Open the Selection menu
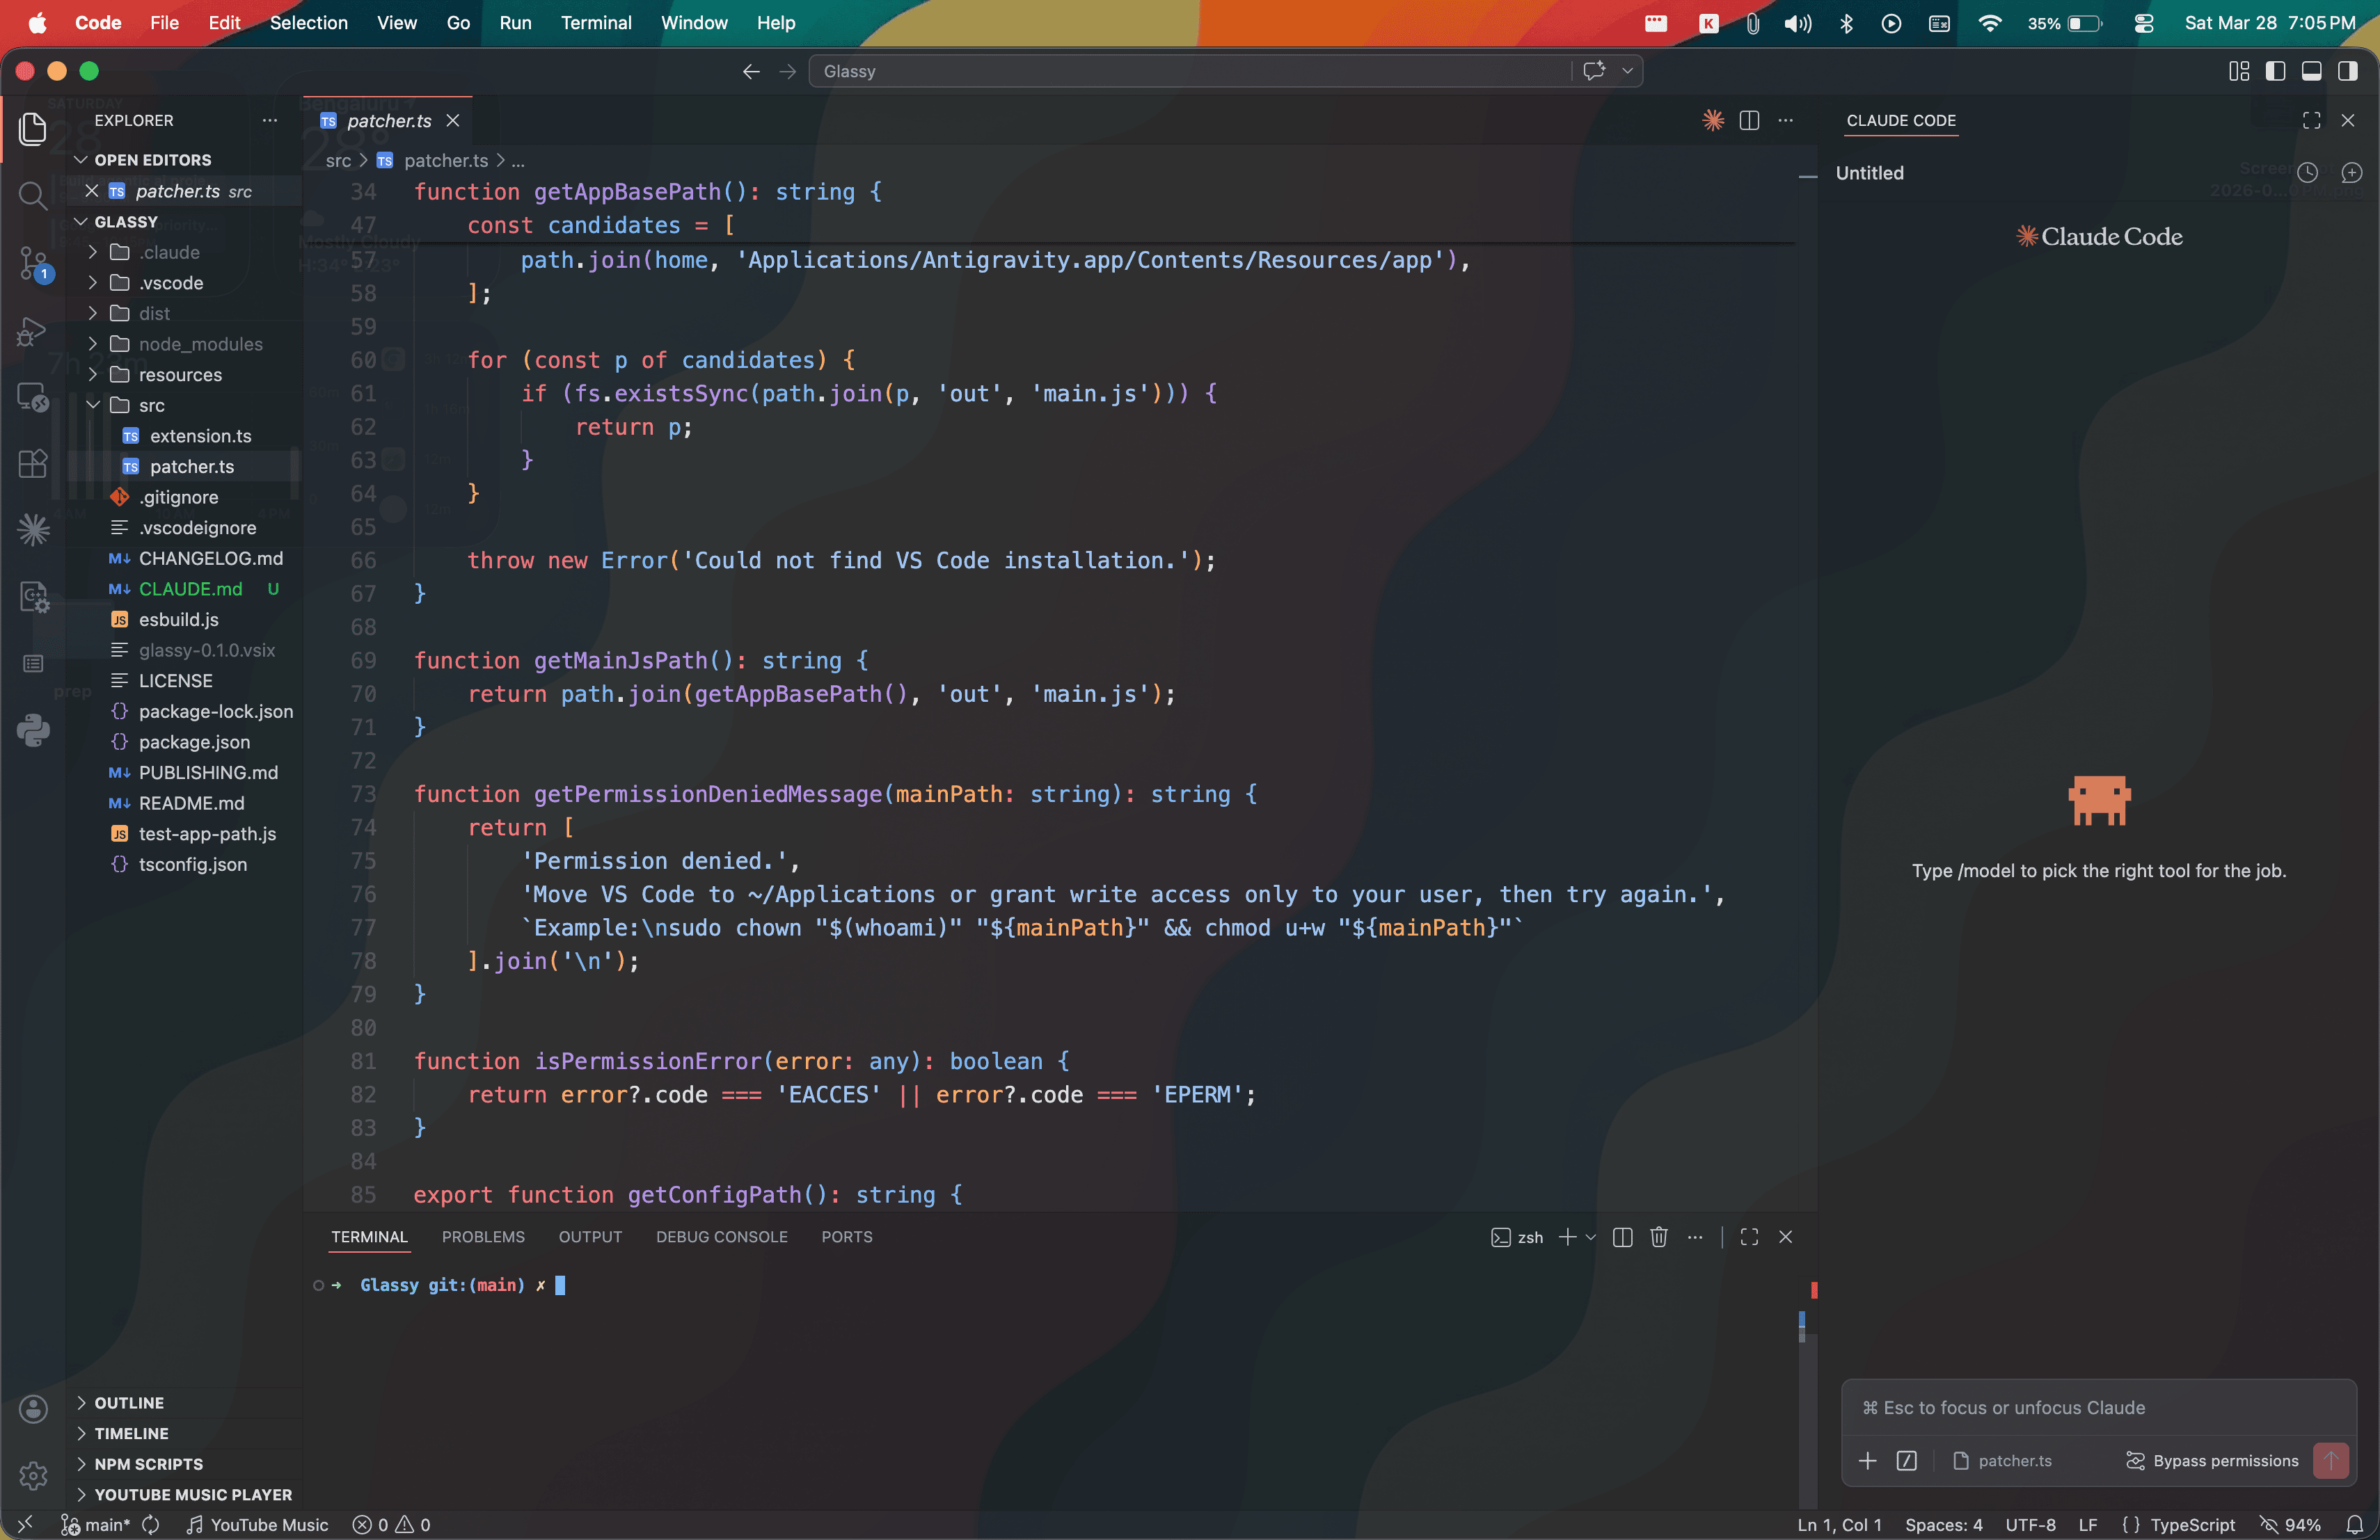The image size is (2380, 1540). click(308, 23)
